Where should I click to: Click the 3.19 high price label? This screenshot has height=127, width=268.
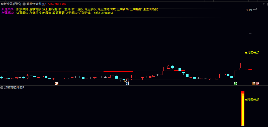(249, 10)
